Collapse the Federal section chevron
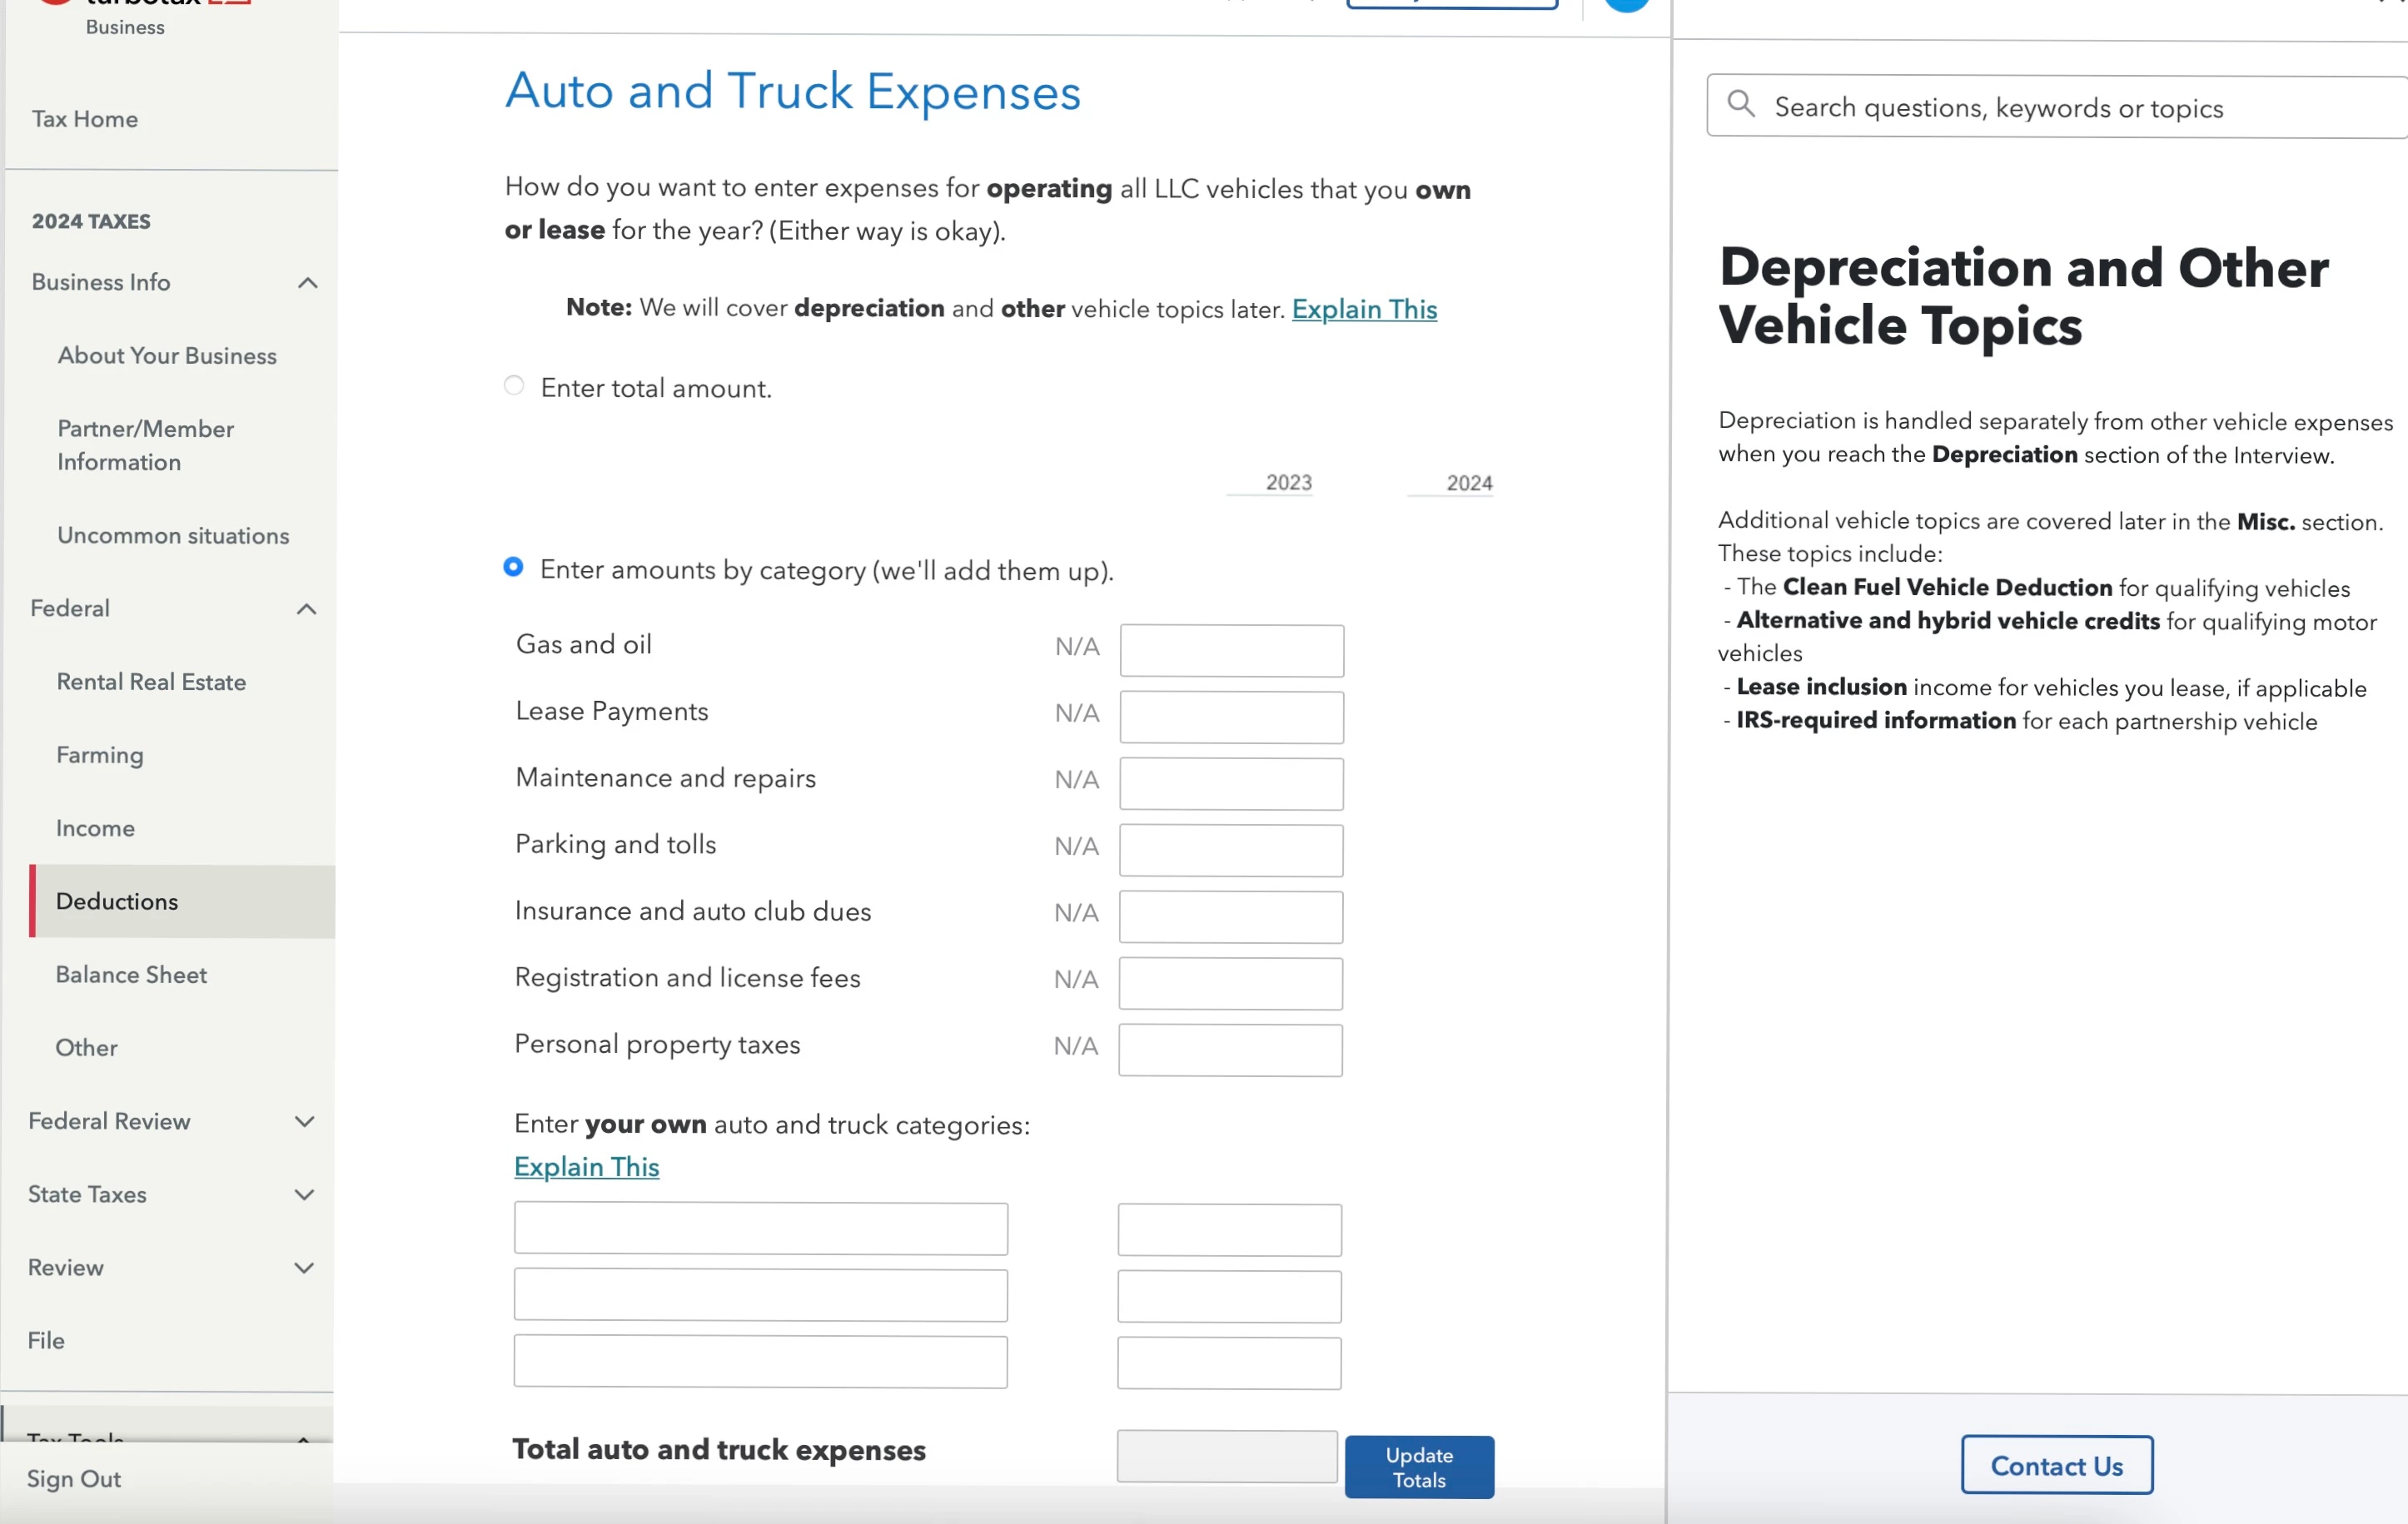 point(307,608)
